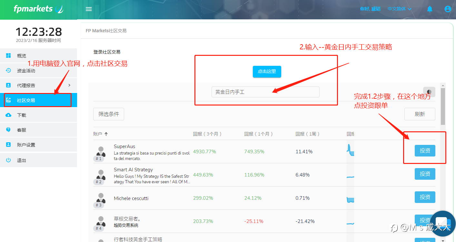
Task: Click the 概览 dashboard icon
Action: [x=8, y=55]
